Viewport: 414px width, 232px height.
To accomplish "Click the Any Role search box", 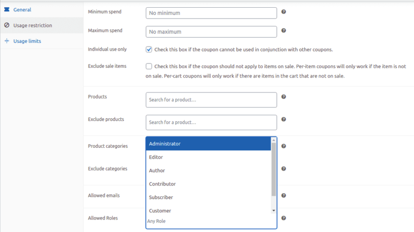I will click(x=207, y=221).
